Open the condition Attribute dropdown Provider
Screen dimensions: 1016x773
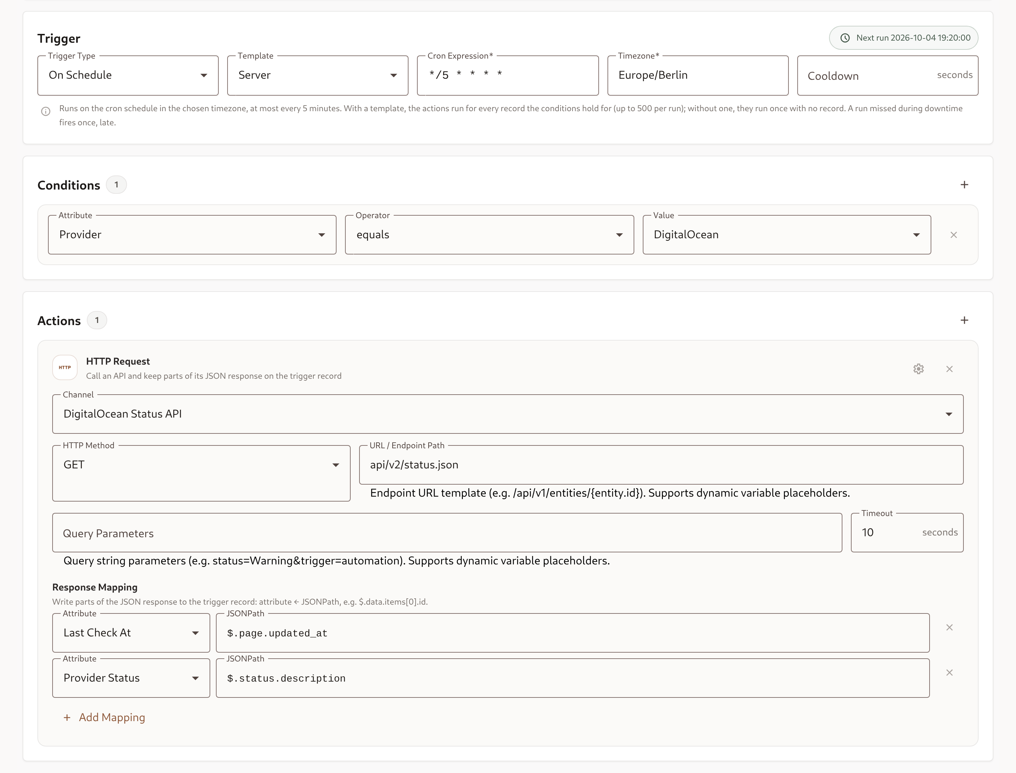pyautogui.click(x=192, y=235)
